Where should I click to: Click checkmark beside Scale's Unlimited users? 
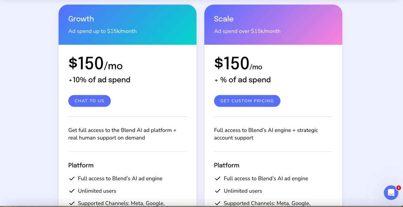coord(217,191)
